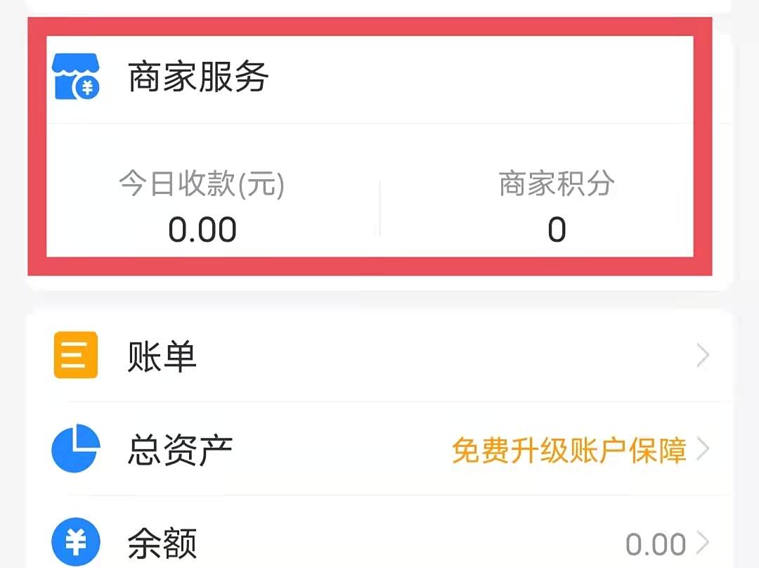Tap the 商家积分 label
This screenshot has width=759, height=568.
point(557,183)
